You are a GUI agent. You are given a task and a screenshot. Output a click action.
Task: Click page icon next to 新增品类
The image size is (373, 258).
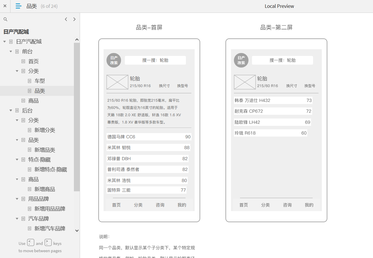30,150
